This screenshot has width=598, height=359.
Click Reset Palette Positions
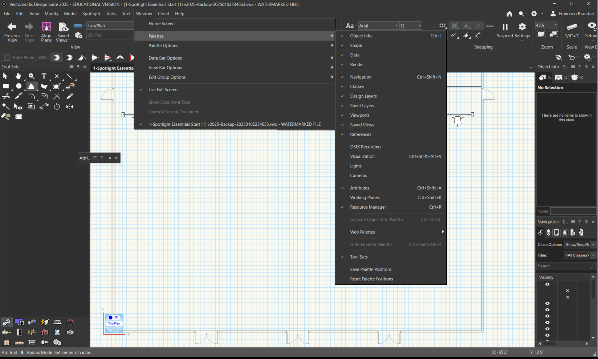(371, 279)
